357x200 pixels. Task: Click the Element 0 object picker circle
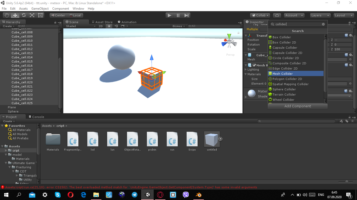(x=350, y=84)
